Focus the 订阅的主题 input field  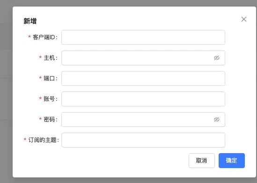coord(143,140)
